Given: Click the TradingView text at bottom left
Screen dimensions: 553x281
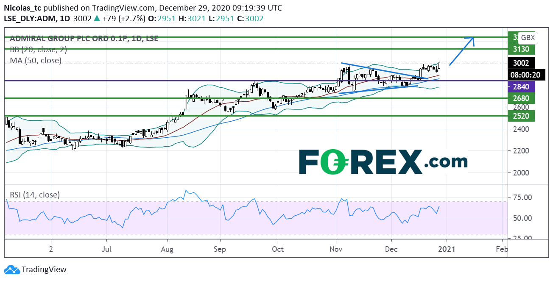Looking at the screenshot, I should [44, 270].
